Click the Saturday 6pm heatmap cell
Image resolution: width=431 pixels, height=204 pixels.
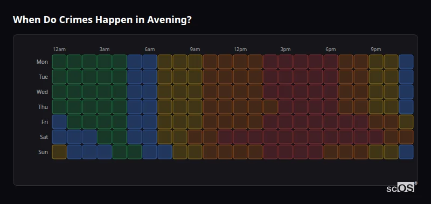(x=331, y=137)
